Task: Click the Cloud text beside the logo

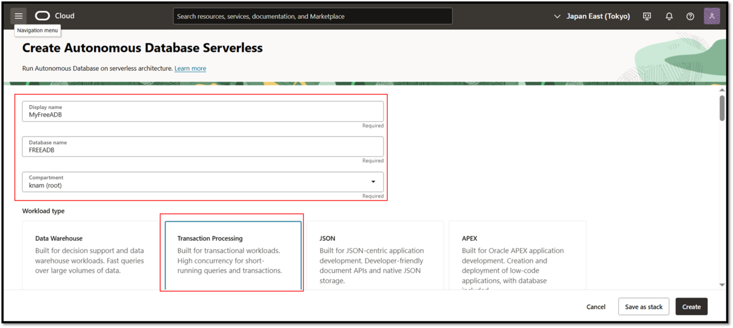Action: [x=64, y=16]
